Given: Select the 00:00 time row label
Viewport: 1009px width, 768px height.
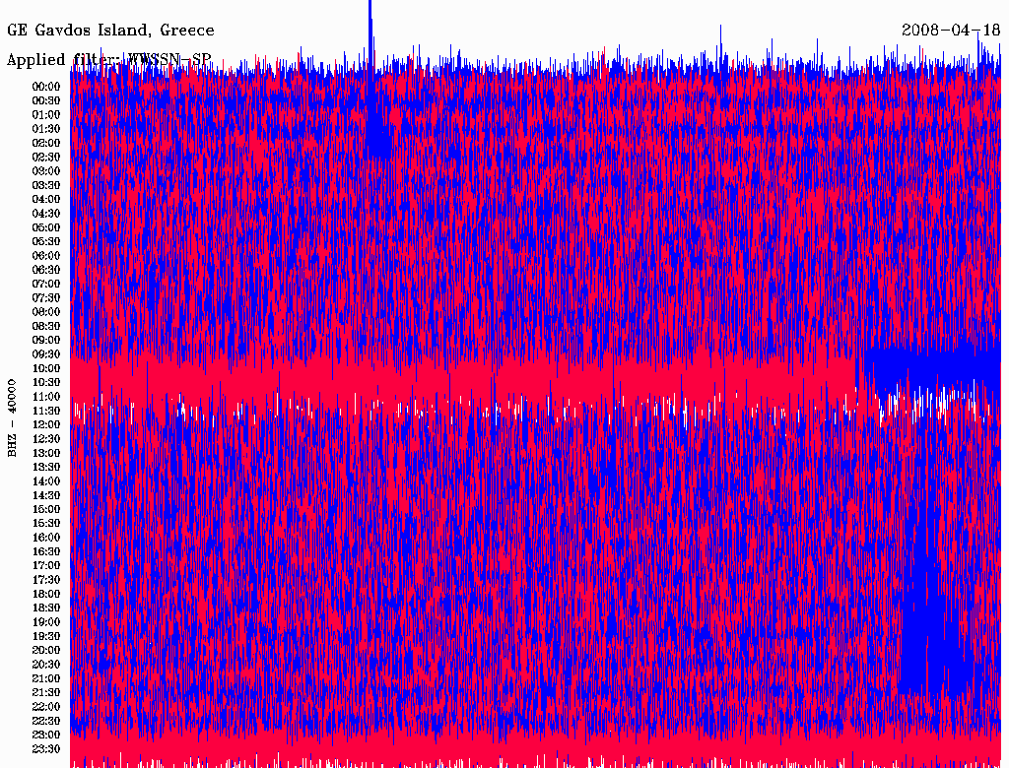Looking at the screenshot, I should (x=46, y=87).
